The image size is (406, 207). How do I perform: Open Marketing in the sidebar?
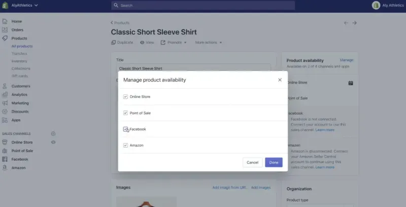[20, 103]
